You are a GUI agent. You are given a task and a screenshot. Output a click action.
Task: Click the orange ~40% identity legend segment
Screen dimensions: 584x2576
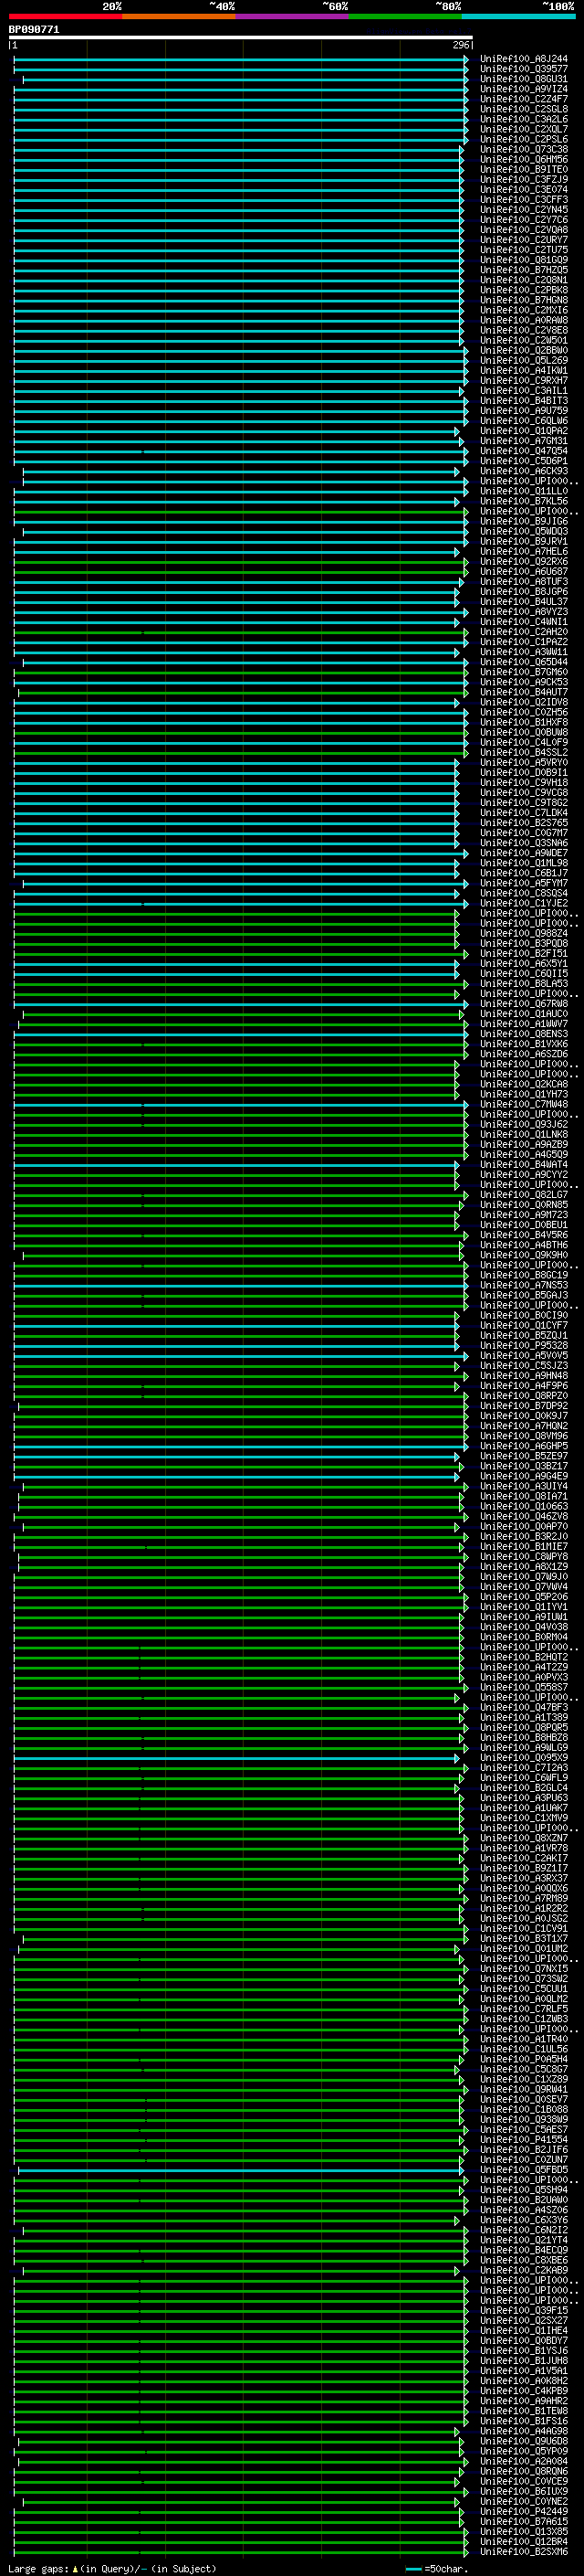click(x=179, y=16)
